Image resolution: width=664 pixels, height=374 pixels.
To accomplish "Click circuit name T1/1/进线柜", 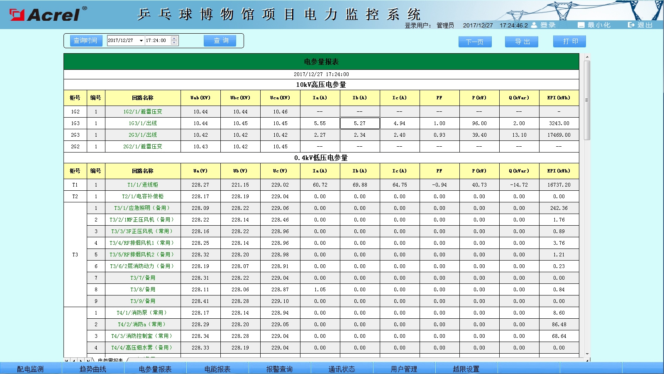I will (x=143, y=185).
